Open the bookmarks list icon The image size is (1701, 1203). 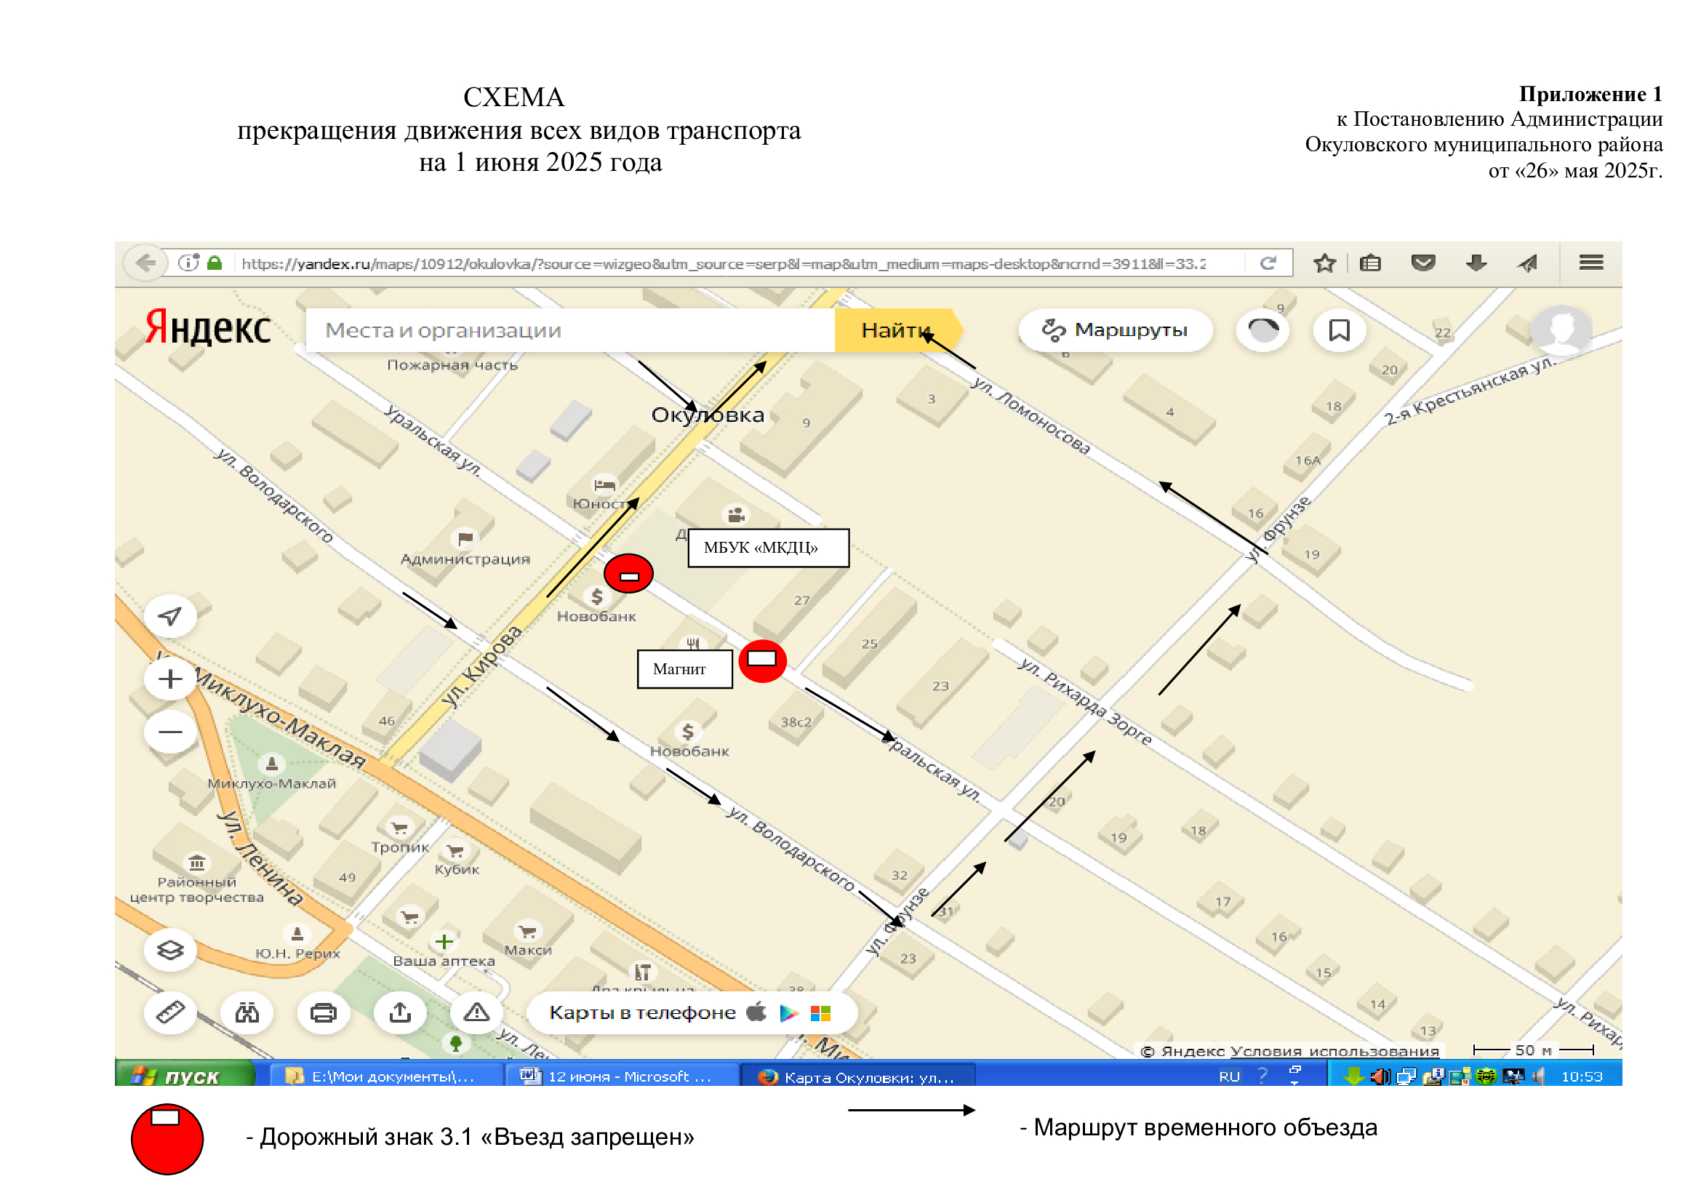click(1371, 263)
